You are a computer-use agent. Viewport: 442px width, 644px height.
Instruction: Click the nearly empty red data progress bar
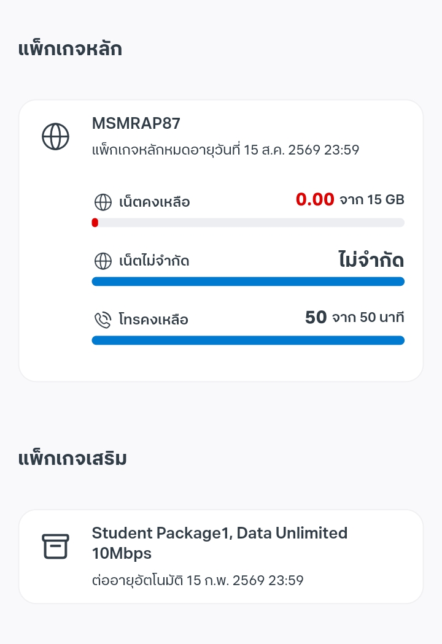(x=247, y=223)
